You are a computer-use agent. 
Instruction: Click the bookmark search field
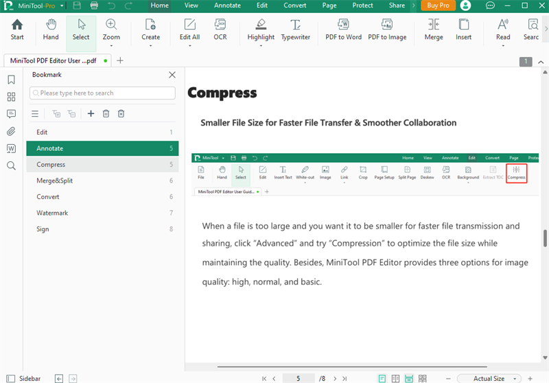point(102,93)
